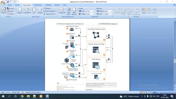Click the Word icon in taskbar

point(47,96)
